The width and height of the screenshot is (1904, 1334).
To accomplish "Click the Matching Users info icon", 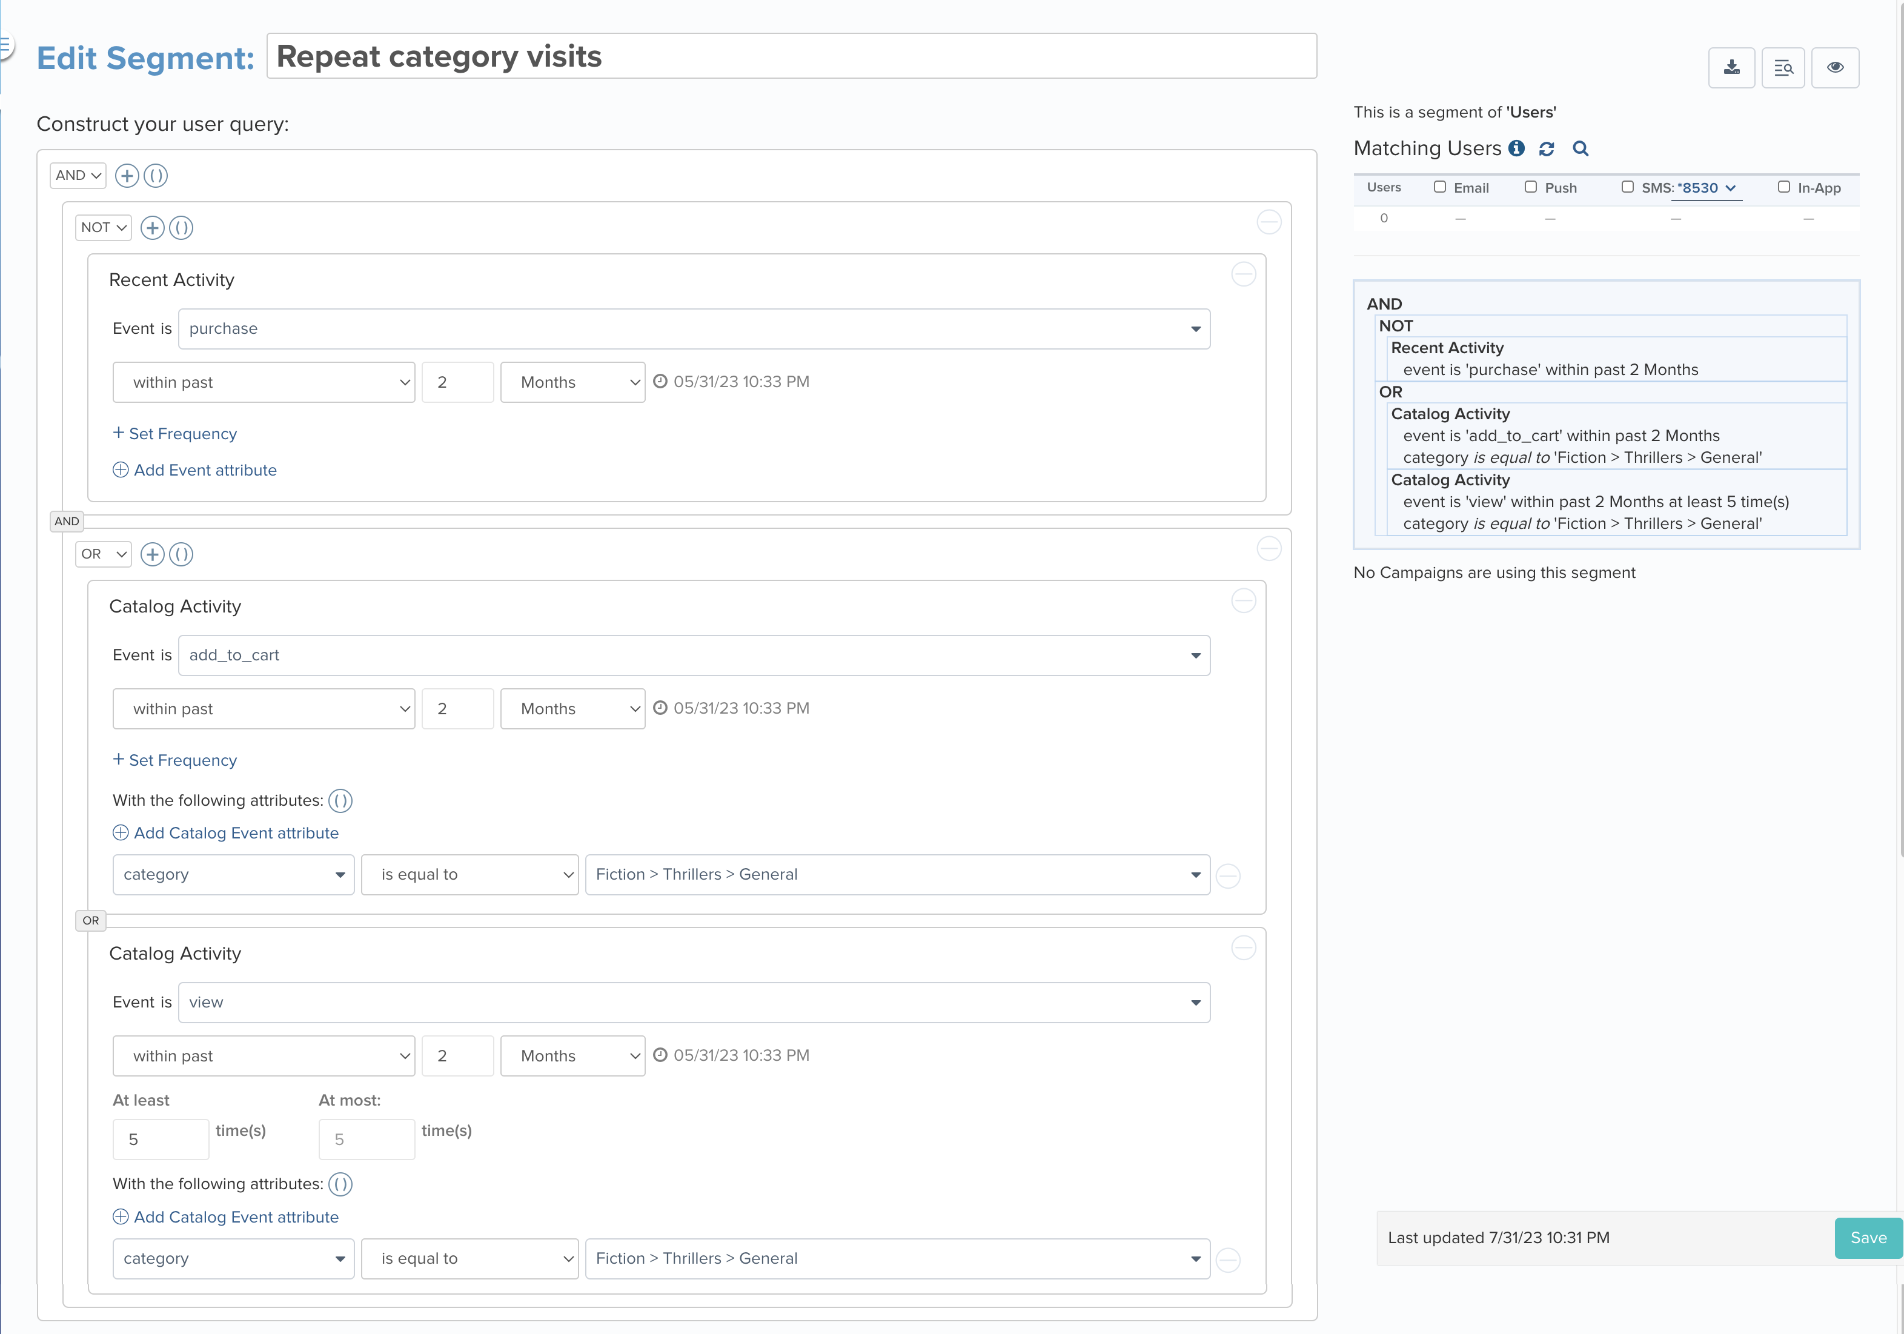I will [x=1516, y=148].
